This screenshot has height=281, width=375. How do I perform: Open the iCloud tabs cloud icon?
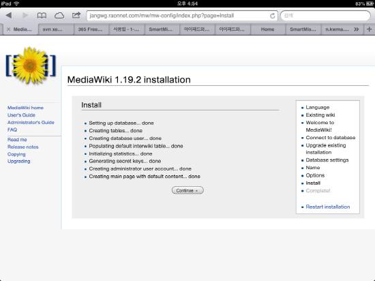click(59, 16)
